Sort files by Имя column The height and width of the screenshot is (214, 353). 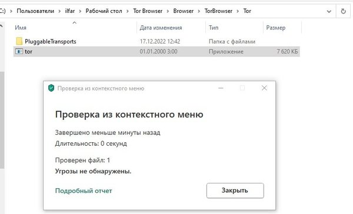(21, 28)
